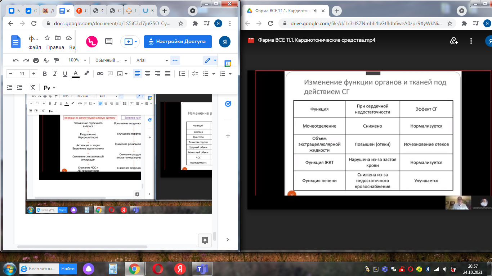Toggle the bulleted list button
The width and height of the screenshot is (492, 276).
(206, 74)
